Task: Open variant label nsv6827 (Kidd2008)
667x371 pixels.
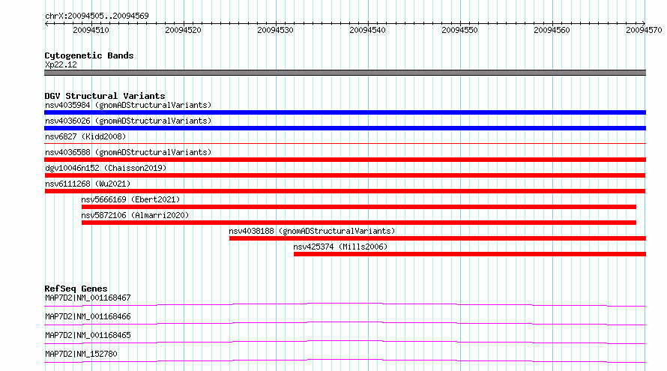Action: point(85,136)
